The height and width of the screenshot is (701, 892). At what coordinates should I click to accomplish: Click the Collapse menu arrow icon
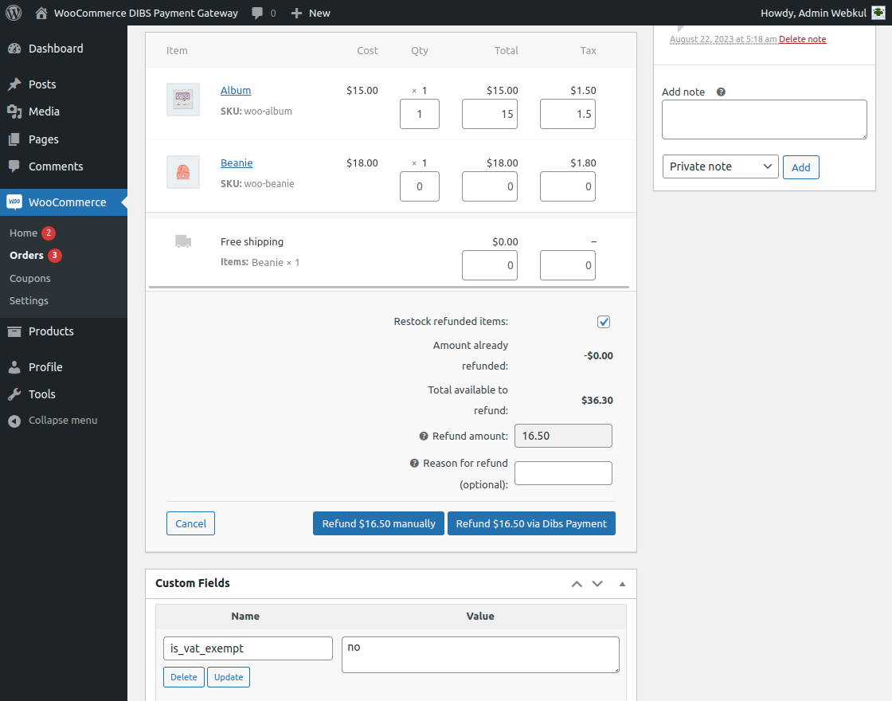pos(14,421)
